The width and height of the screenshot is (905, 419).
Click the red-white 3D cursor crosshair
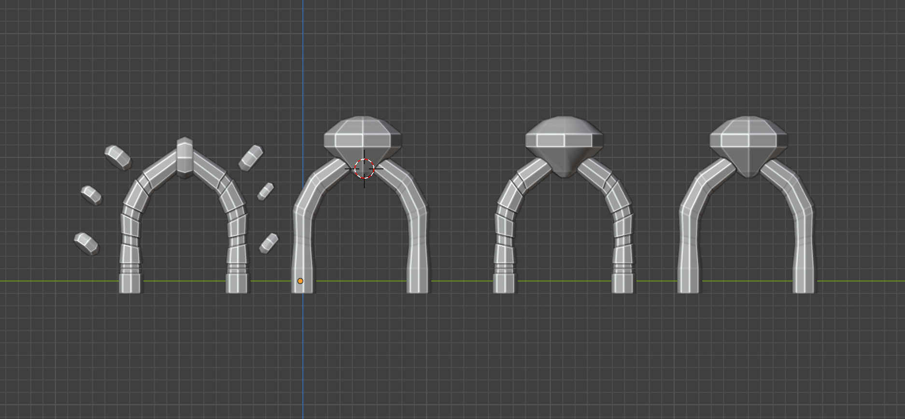pos(364,168)
